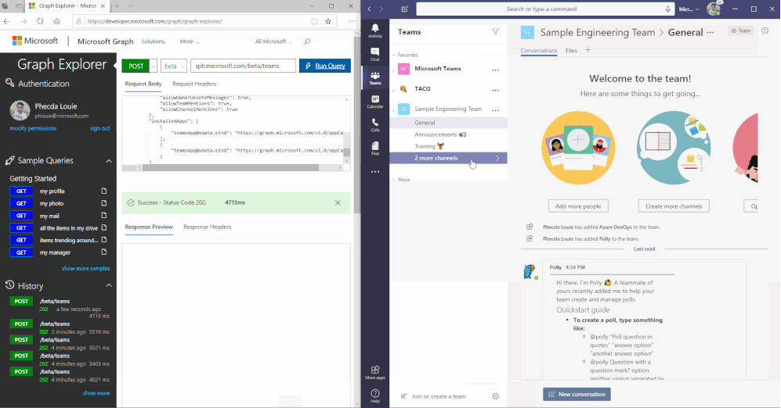This screenshot has height=408, width=781.
Task: Collapse the Sample Queries section
Action: pos(109,161)
